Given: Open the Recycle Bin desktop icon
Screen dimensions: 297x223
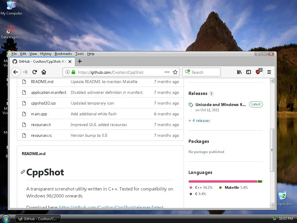Looking at the screenshot, I should [x=283, y=199].
